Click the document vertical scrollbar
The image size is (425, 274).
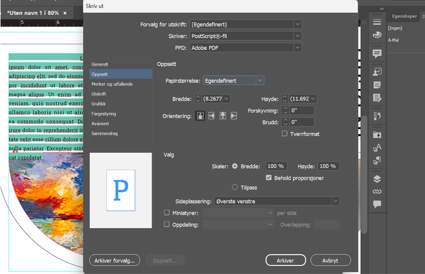364,174
